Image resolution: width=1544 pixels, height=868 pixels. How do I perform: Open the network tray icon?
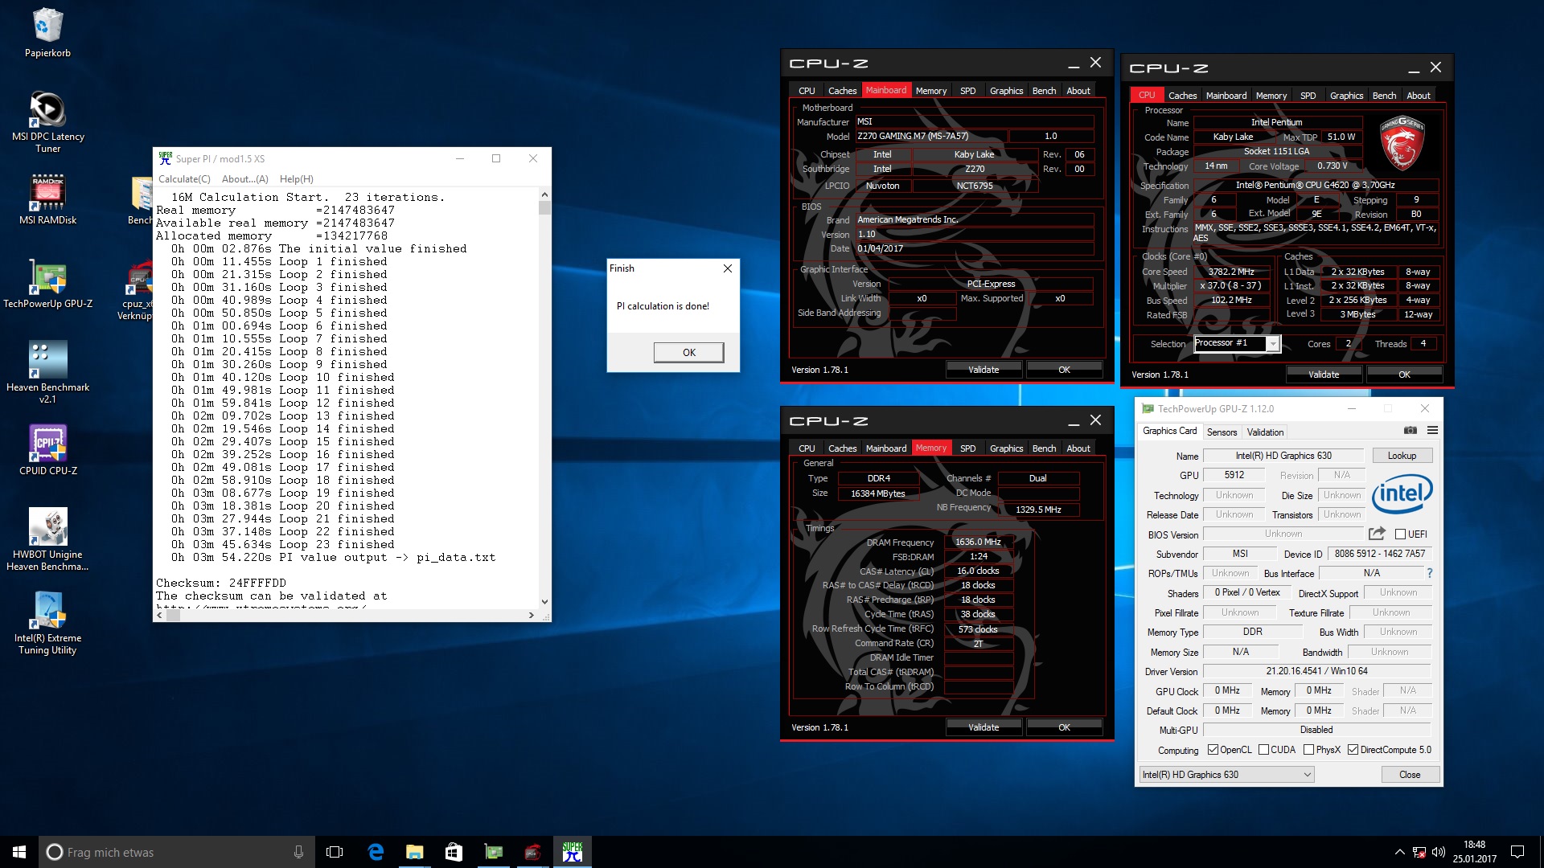pyautogui.click(x=1419, y=852)
